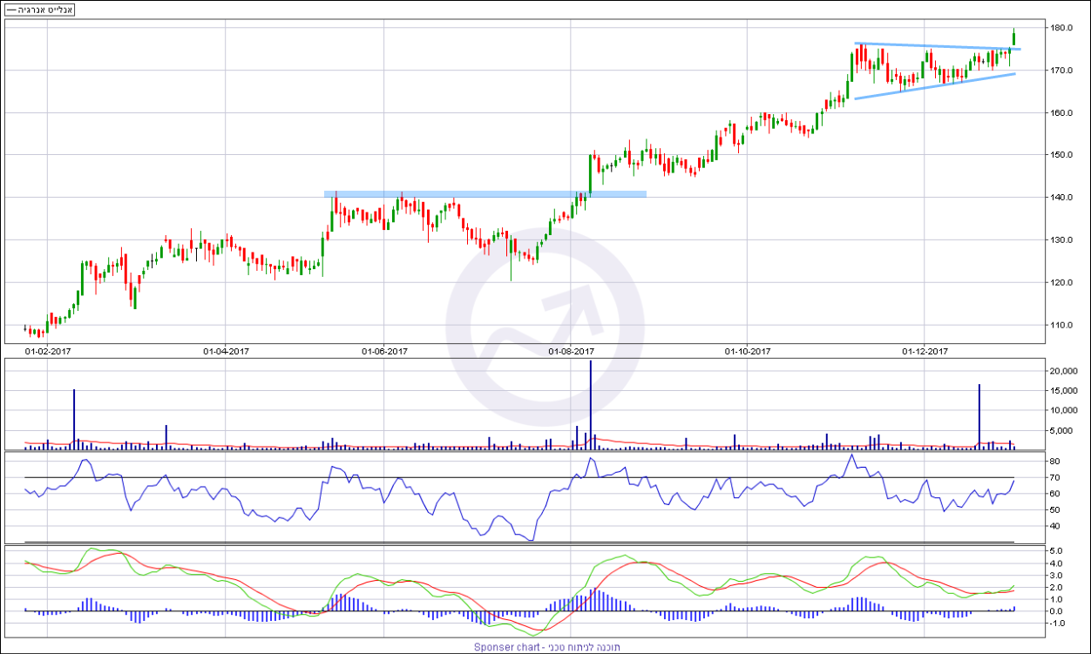
Task: Click the 01-06-2017 date label
Action: click(x=385, y=352)
